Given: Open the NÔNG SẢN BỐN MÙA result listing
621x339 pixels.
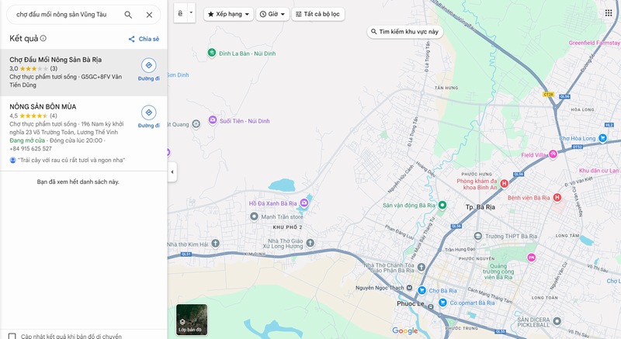Looking at the screenshot, I should [43, 106].
